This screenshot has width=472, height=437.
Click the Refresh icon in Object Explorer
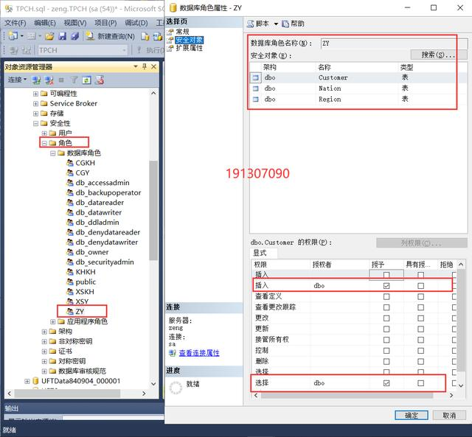click(x=87, y=80)
